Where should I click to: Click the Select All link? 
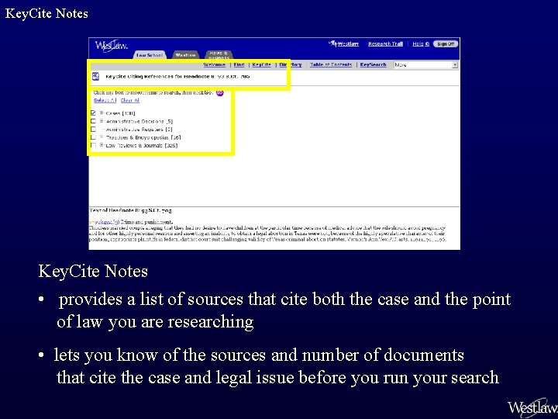pos(105,100)
